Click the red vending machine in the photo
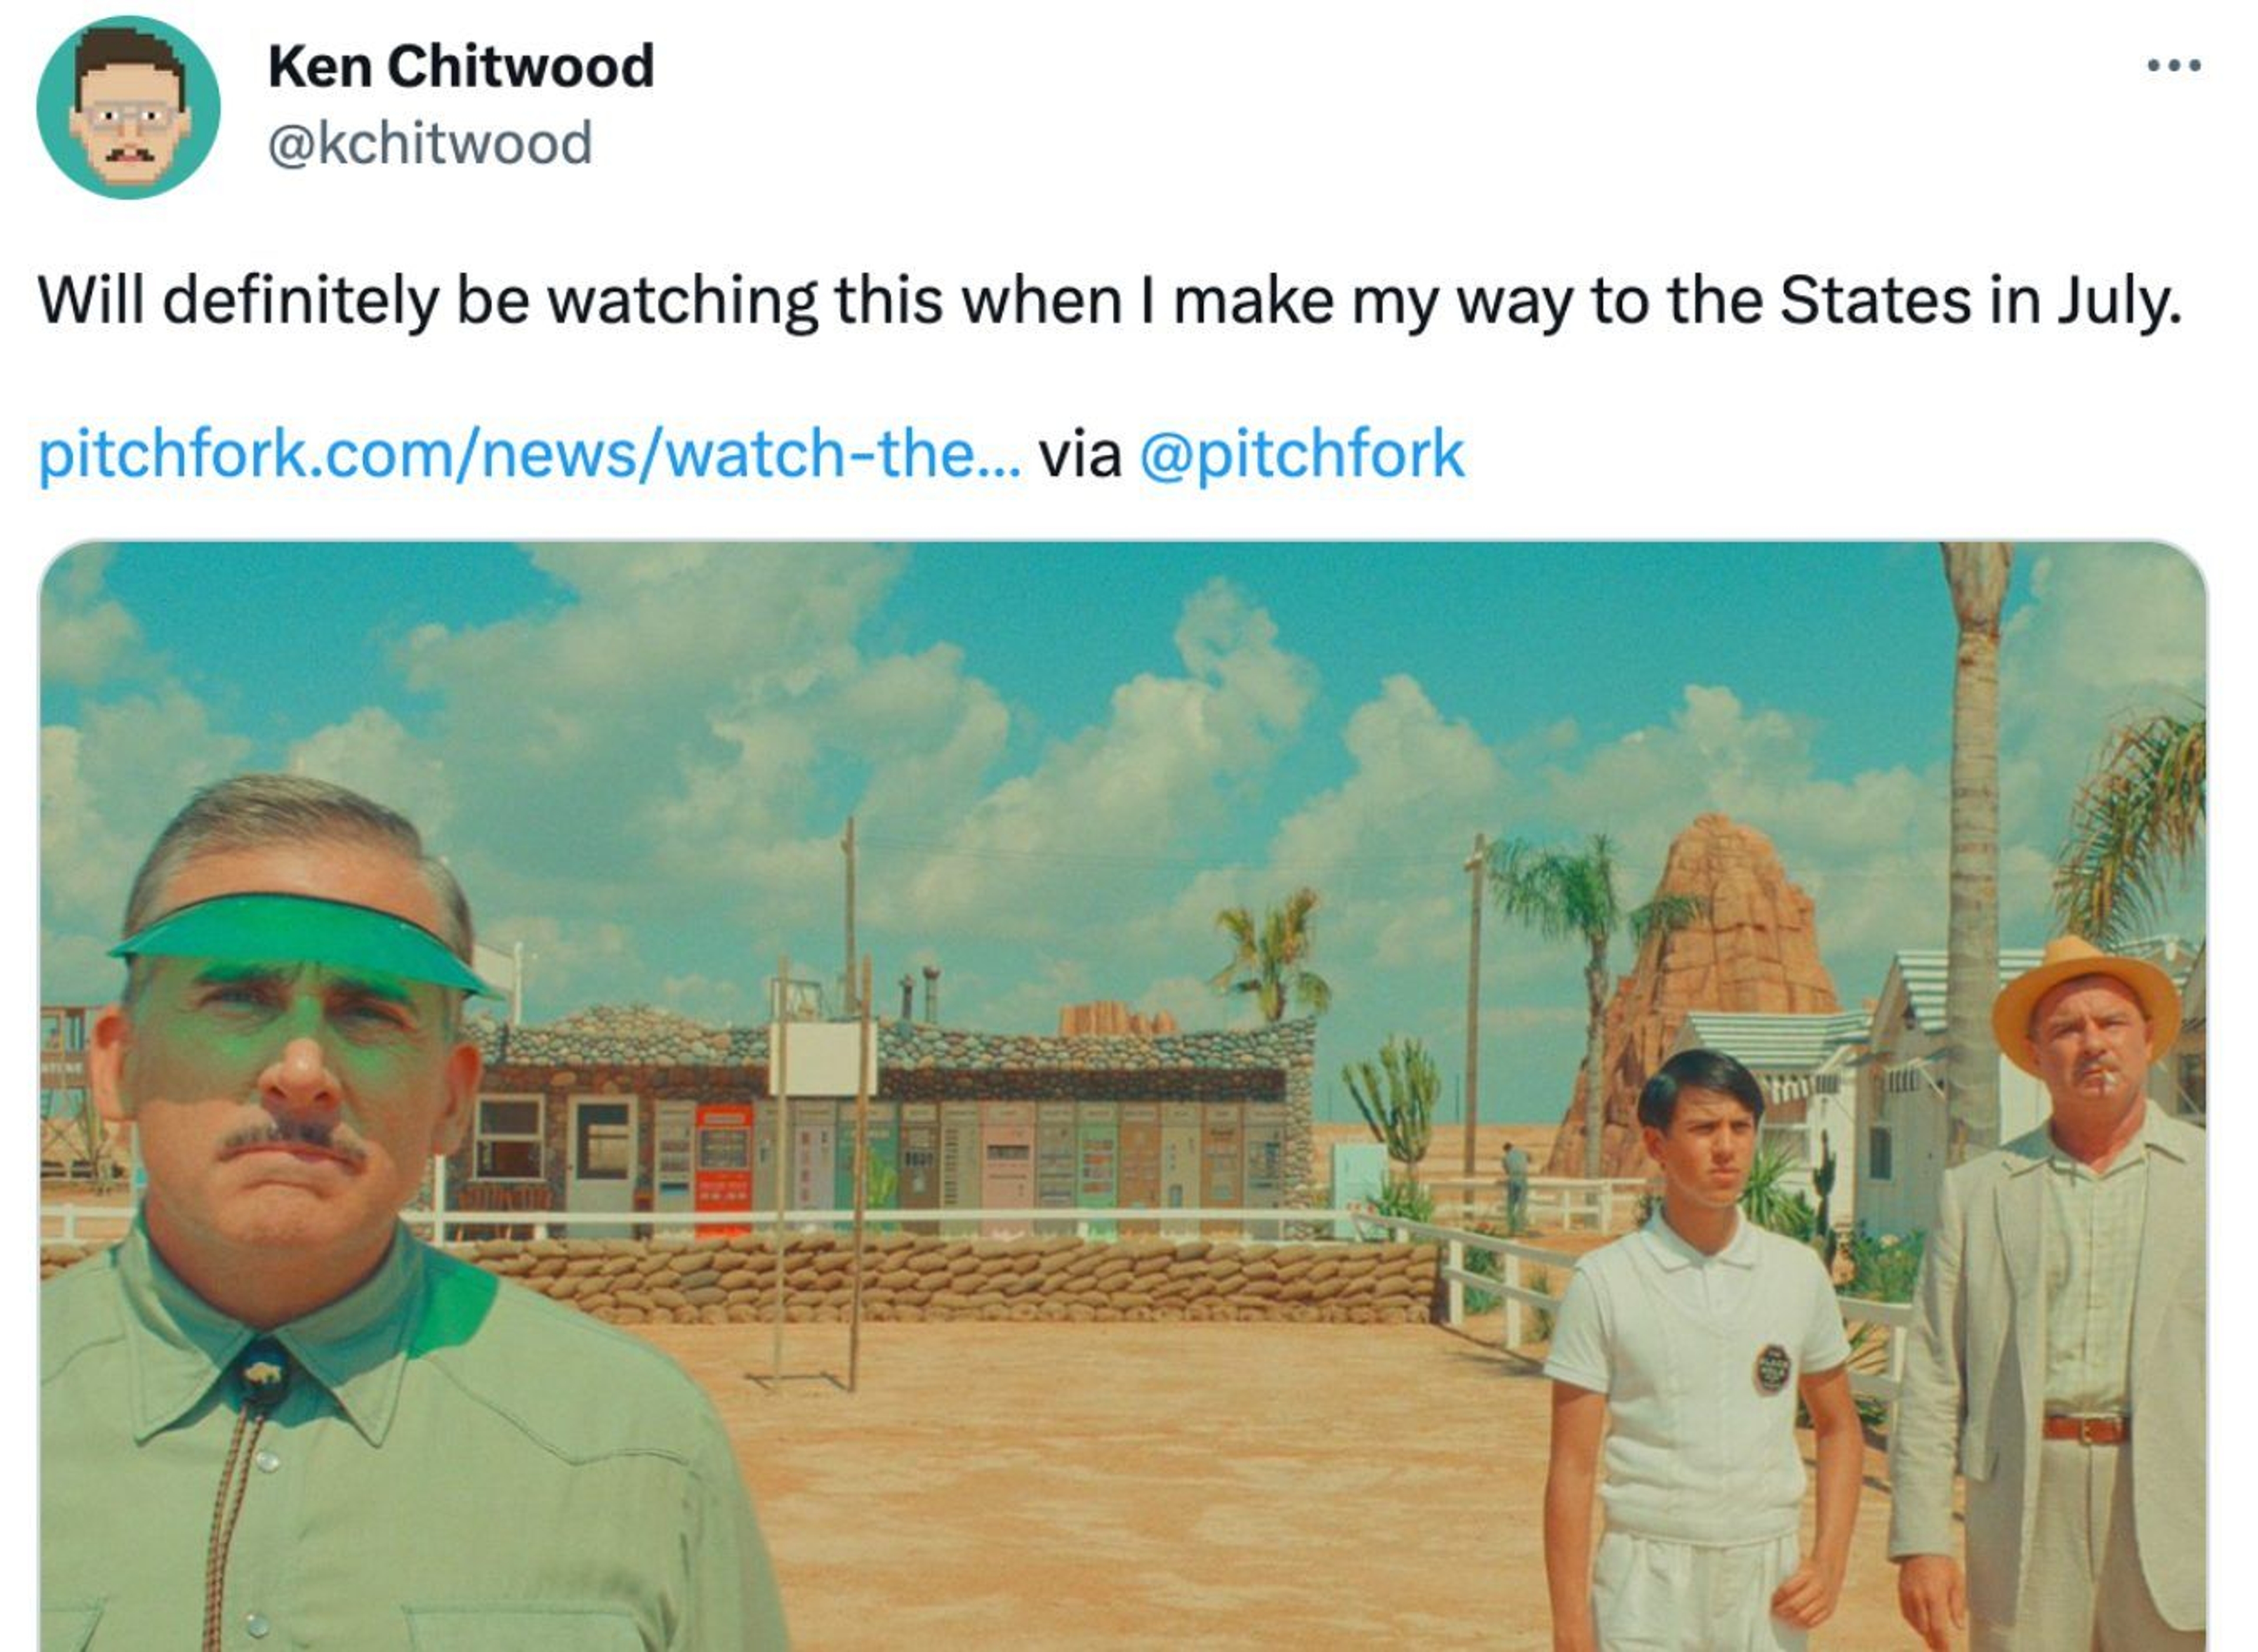 (x=724, y=1171)
